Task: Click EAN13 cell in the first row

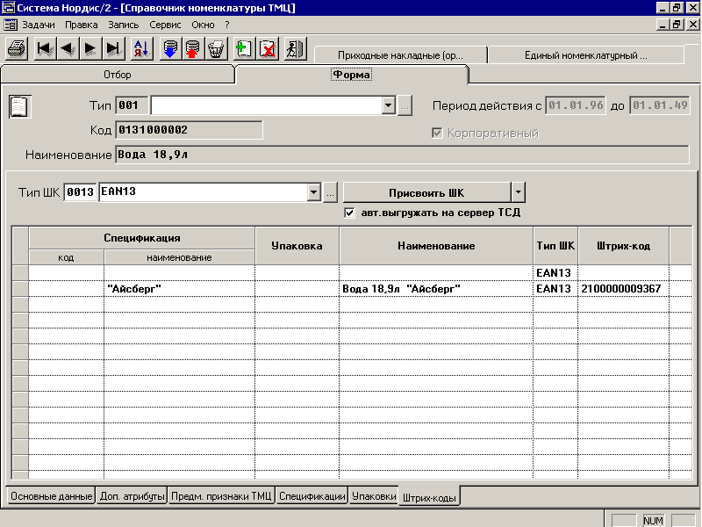Action: click(x=555, y=273)
